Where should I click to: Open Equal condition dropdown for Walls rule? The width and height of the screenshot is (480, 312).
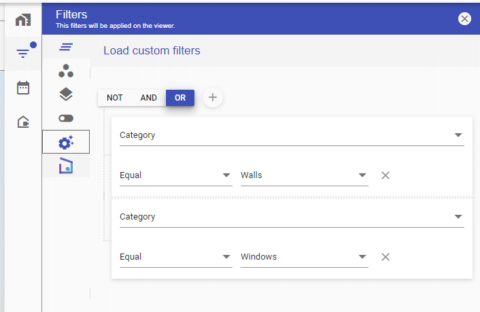175,175
